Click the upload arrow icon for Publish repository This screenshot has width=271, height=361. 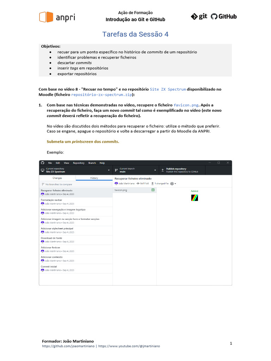click(x=162, y=170)
